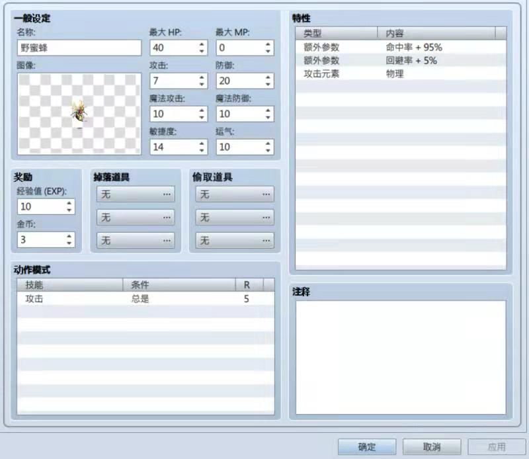Image resolution: width=529 pixels, height=459 pixels.
Task: Select the 攻击 总是 action pattern row
Action: coord(145,299)
